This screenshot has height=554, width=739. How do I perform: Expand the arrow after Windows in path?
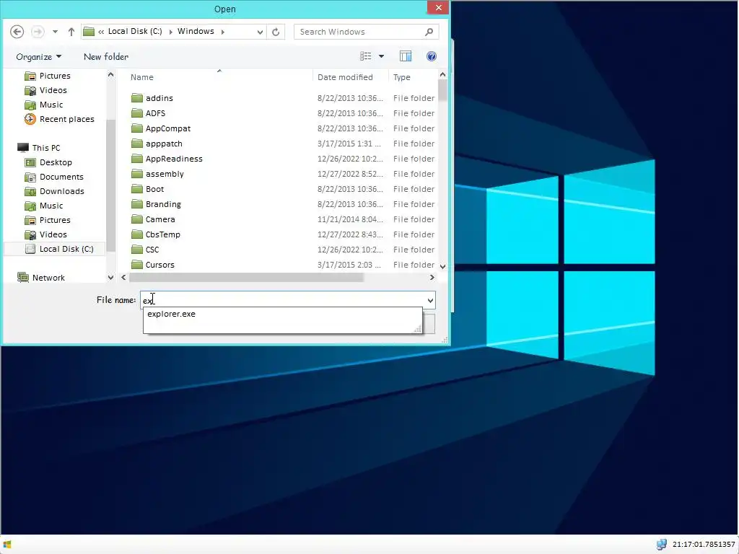(223, 32)
